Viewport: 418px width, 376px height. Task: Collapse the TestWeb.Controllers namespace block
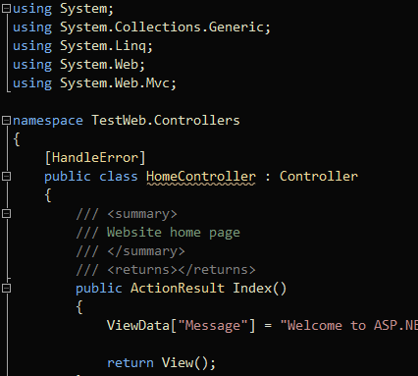[x=6, y=121]
